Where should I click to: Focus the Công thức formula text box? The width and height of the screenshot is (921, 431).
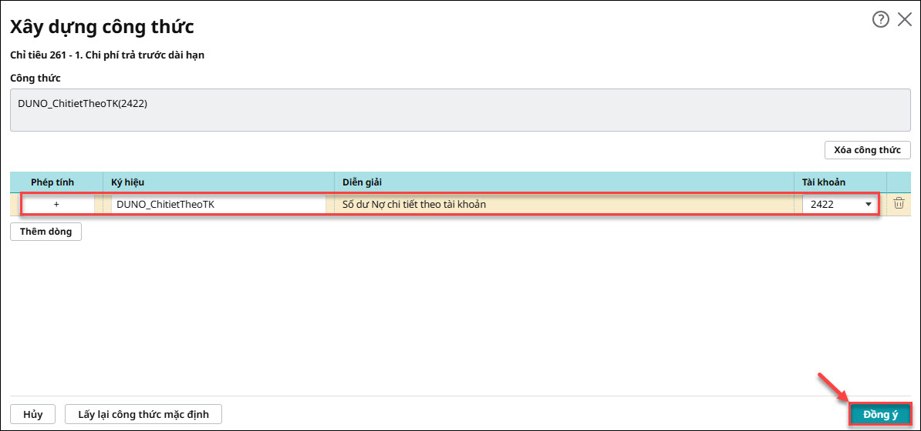(x=460, y=109)
